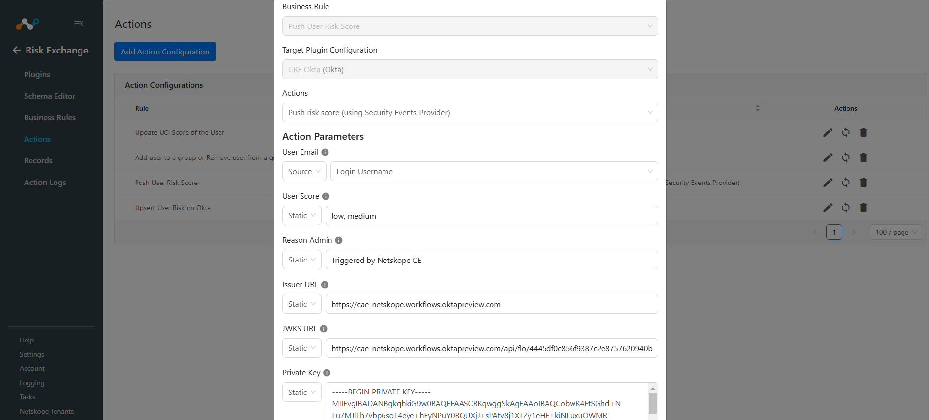Click the Reason Admin text field
Screen dimensions: 929x420
pyautogui.click(x=492, y=260)
